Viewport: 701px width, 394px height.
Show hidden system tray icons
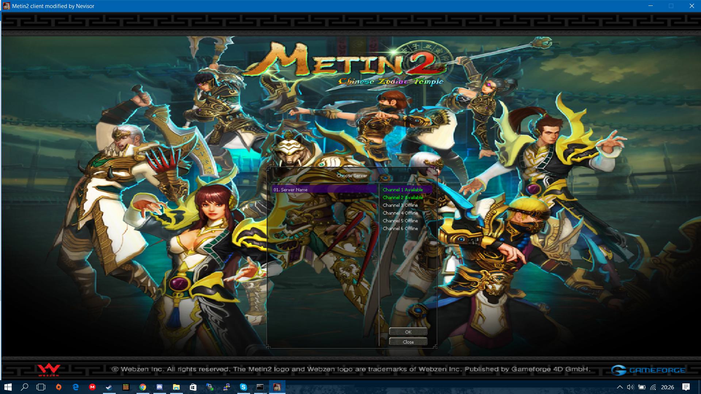[x=620, y=387]
